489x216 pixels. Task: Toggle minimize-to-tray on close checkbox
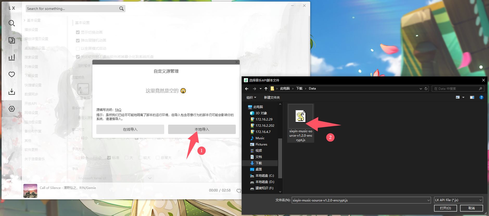point(78,57)
